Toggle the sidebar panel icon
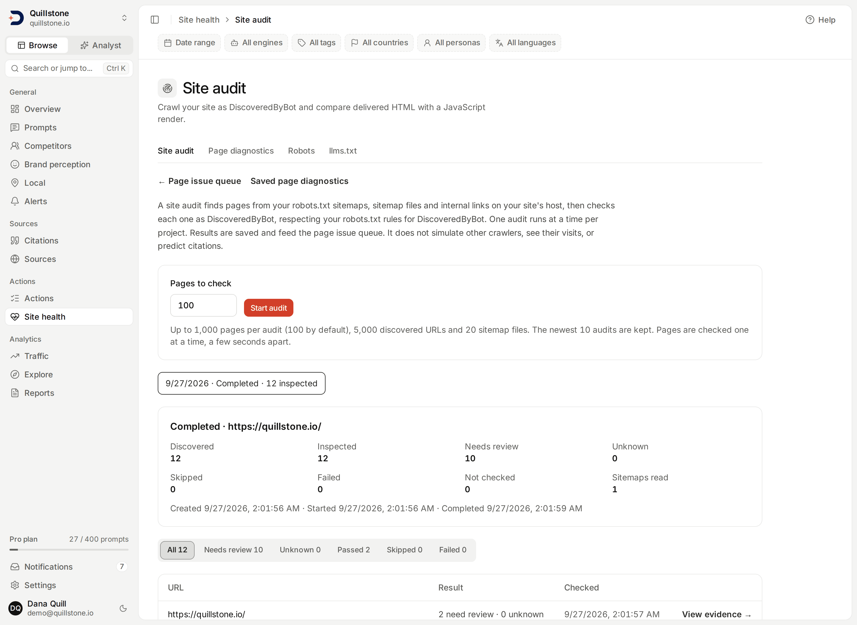 (x=155, y=20)
